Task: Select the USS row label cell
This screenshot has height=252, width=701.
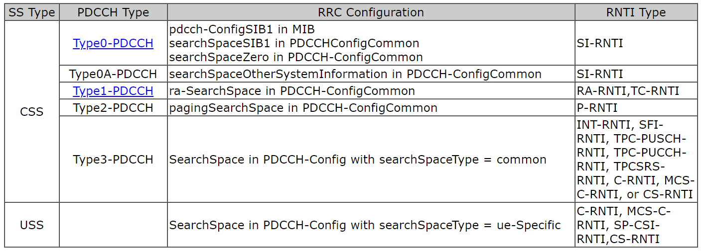Action: [32, 225]
